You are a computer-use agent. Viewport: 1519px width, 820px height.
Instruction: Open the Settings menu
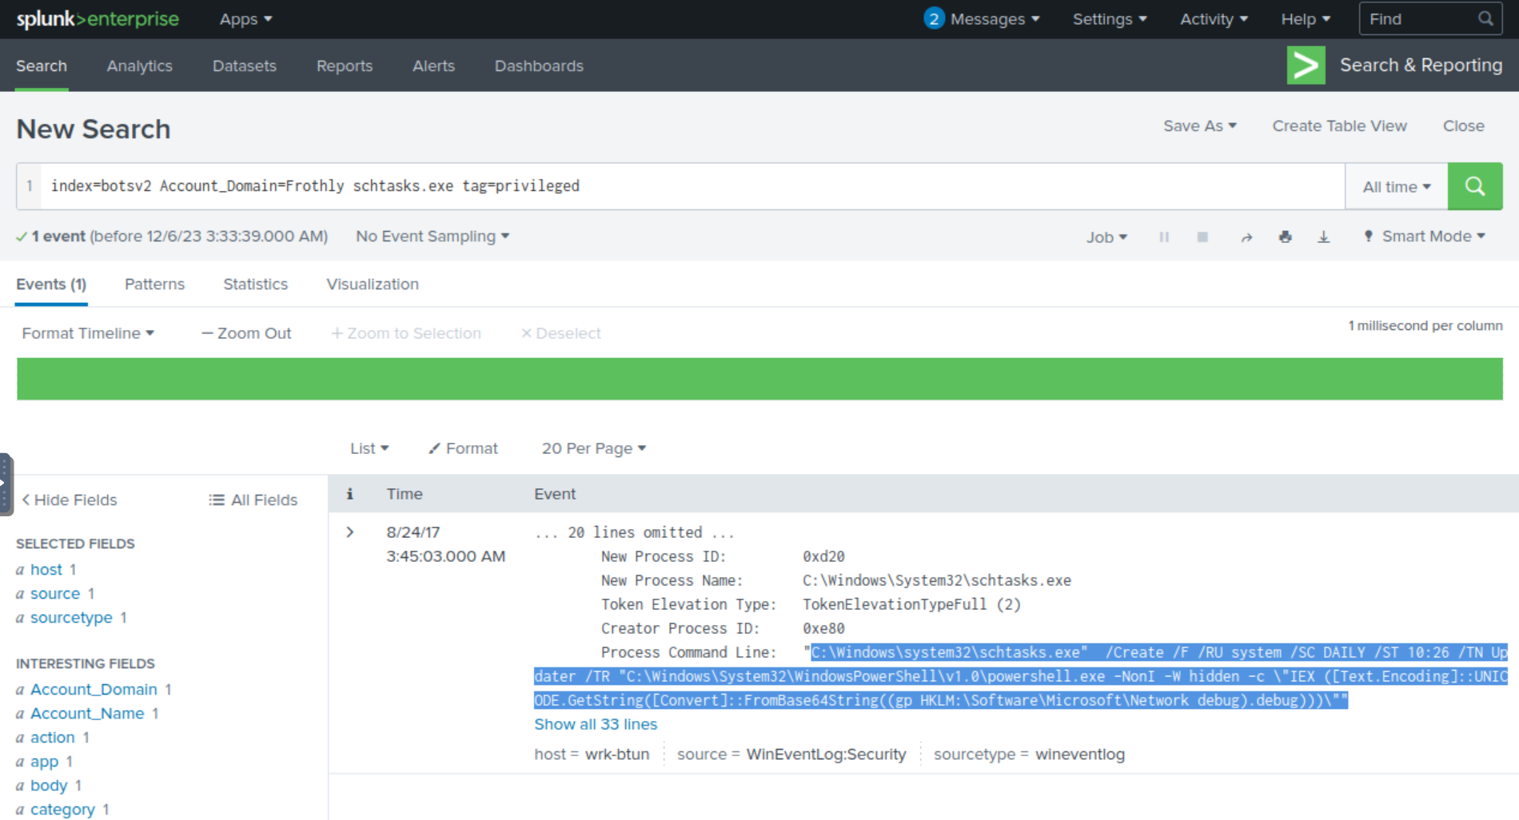coord(1110,19)
